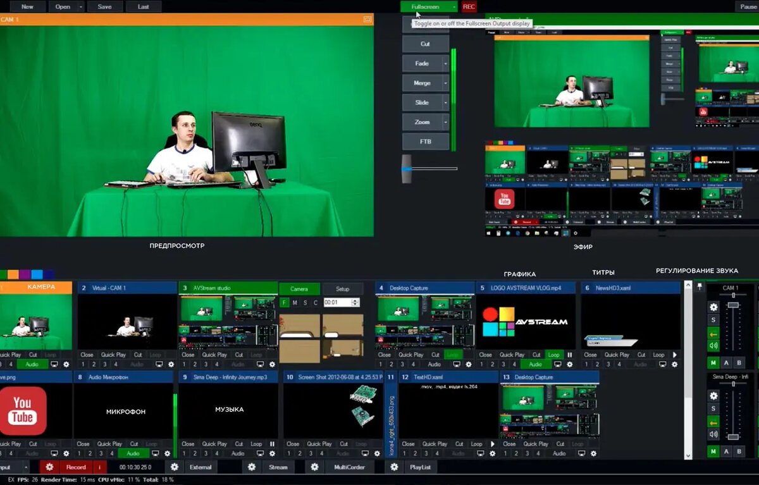Click the CAM 1 audio volume fader

pos(733,305)
